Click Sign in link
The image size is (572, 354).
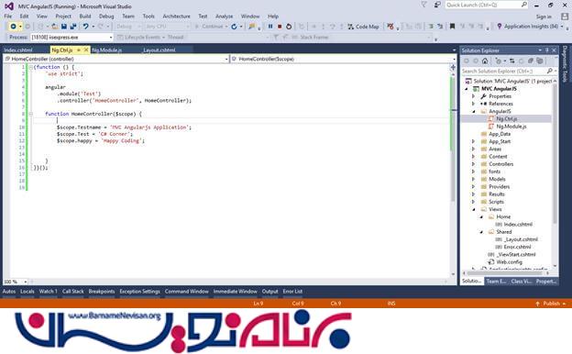click(x=544, y=17)
